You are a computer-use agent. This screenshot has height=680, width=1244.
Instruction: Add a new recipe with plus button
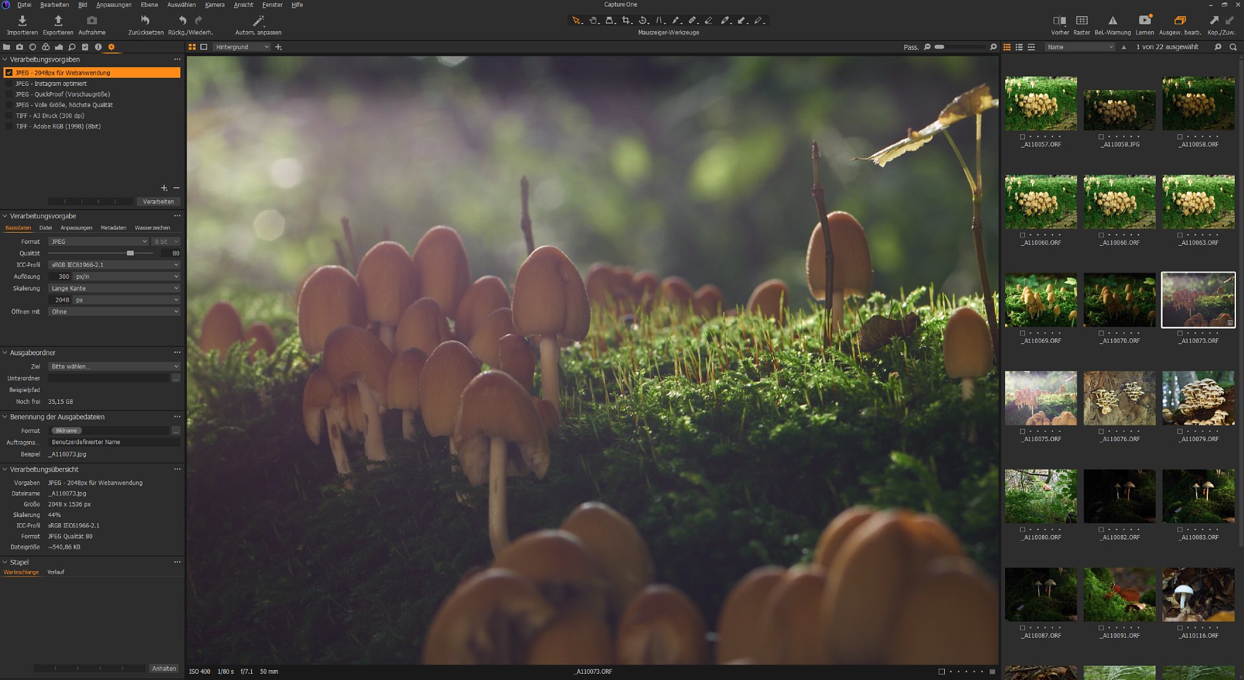pyautogui.click(x=164, y=187)
